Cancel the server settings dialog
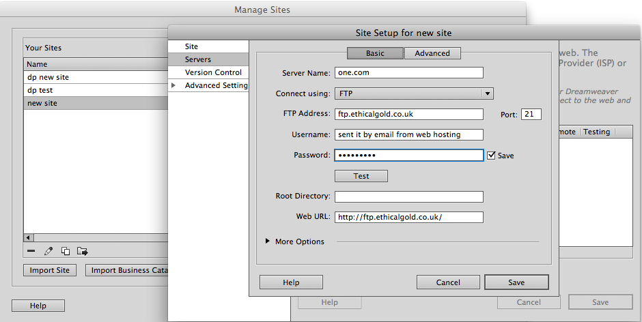Screen dimensions: 642x322 click(448, 282)
